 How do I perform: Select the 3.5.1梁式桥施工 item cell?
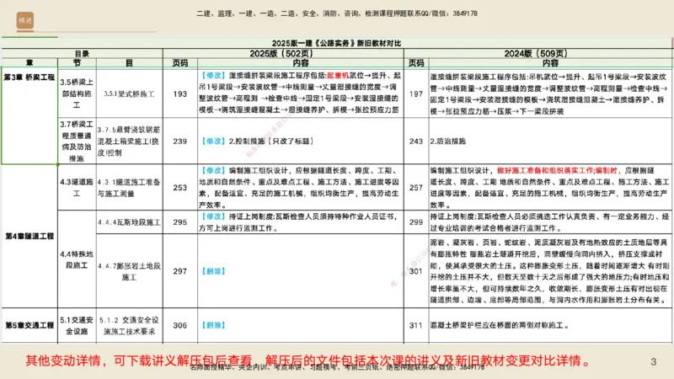click(x=130, y=93)
